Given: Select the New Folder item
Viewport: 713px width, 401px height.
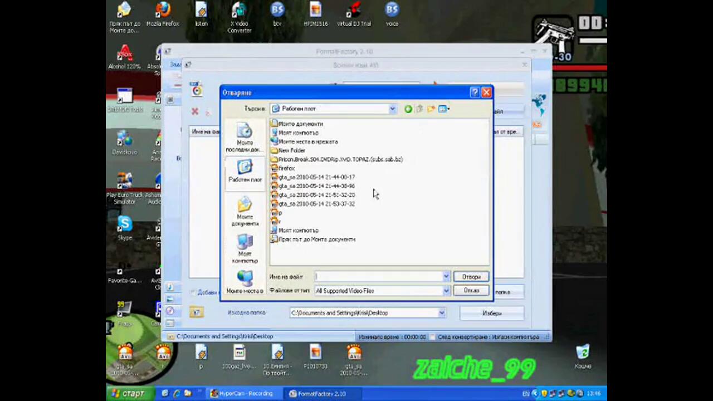Looking at the screenshot, I should (x=291, y=150).
